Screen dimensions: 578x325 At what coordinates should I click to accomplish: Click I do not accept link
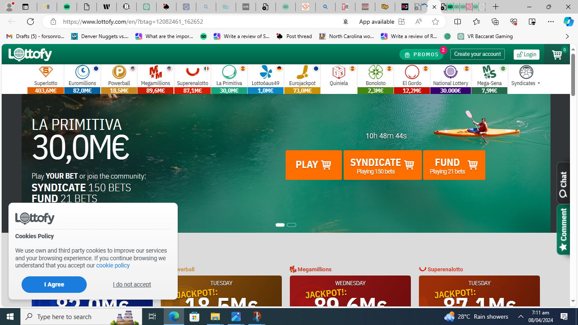click(132, 284)
